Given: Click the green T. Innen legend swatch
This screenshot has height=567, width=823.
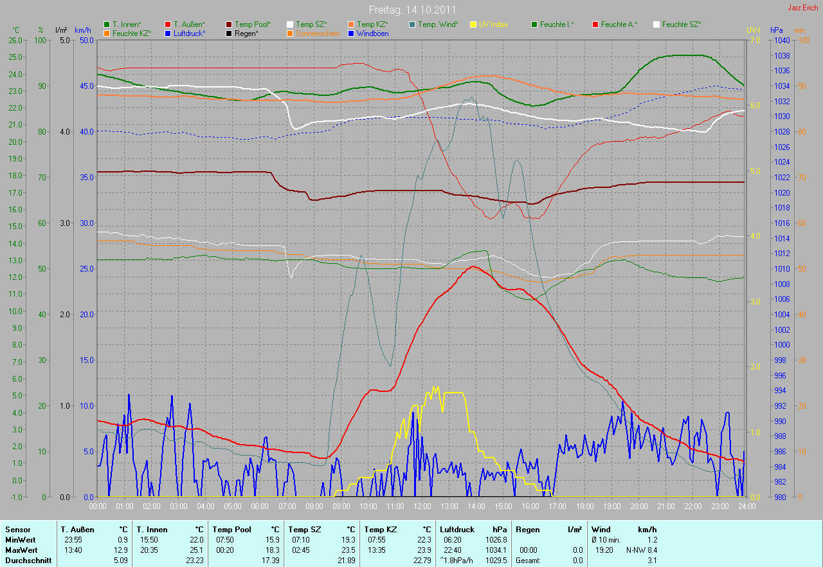Looking at the screenshot, I should (107, 24).
